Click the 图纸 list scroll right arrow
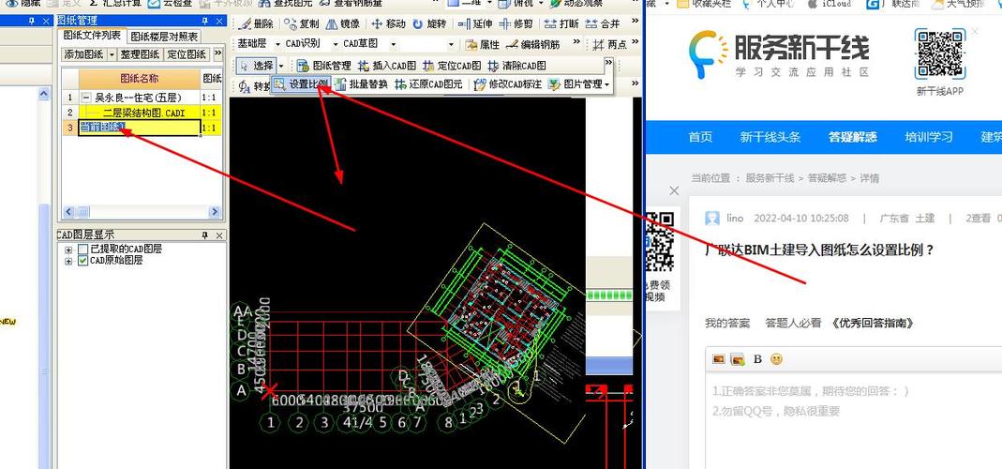 (x=214, y=212)
